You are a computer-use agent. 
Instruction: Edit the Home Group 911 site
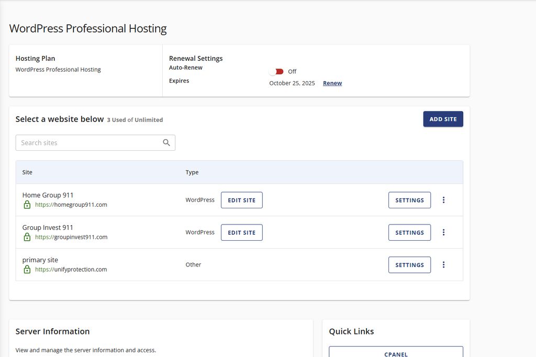pos(242,200)
